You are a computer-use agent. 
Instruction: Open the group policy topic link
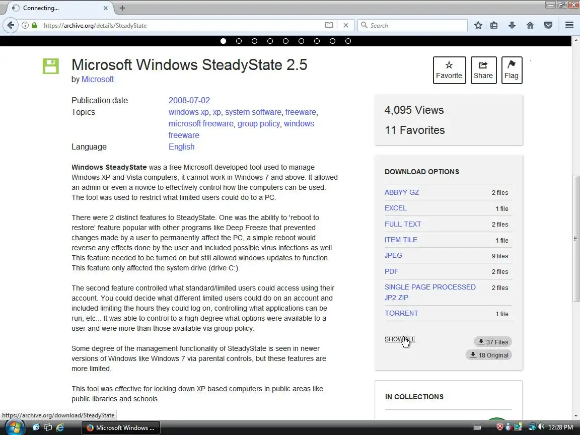tap(259, 123)
